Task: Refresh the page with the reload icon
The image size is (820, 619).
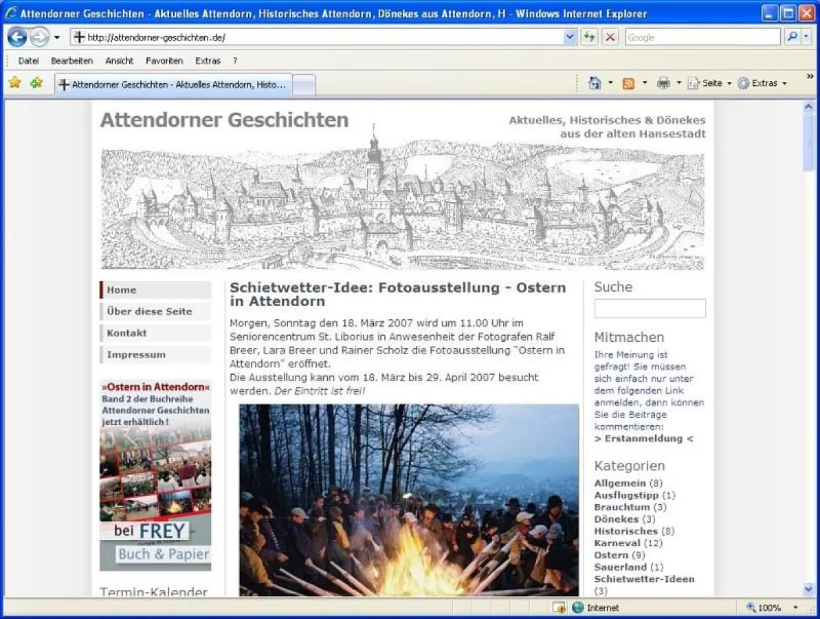Action: click(x=589, y=37)
